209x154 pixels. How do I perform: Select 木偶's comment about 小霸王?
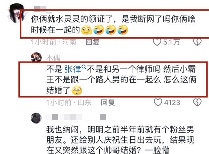tap(121, 80)
